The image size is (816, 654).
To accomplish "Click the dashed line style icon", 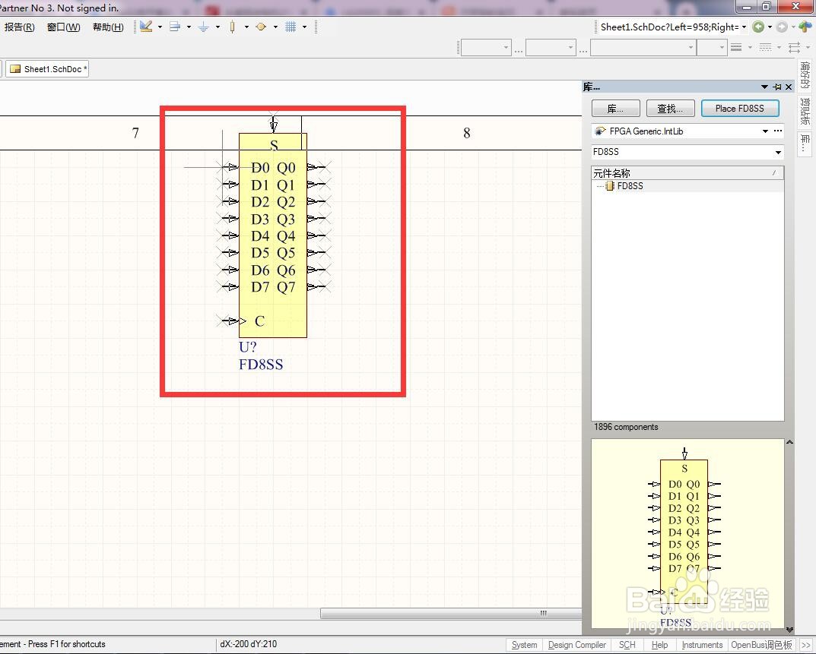I will pos(766,48).
